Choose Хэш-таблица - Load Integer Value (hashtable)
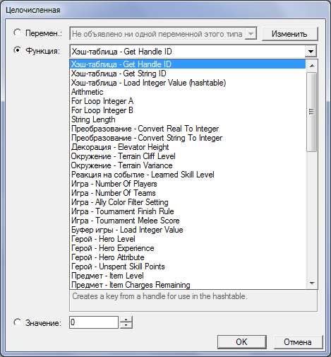Image resolution: width=331 pixels, height=357 pixels. pyautogui.click(x=188, y=83)
